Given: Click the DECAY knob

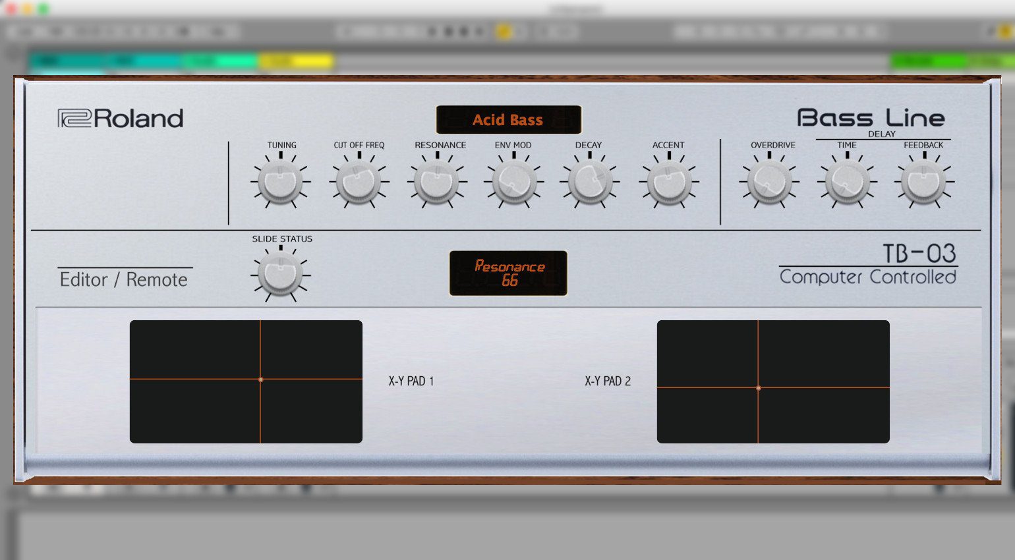Looking at the screenshot, I should pyautogui.click(x=589, y=181).
